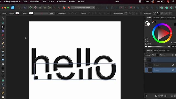
Task: Select the hand View tool
Action: (3, 97)
